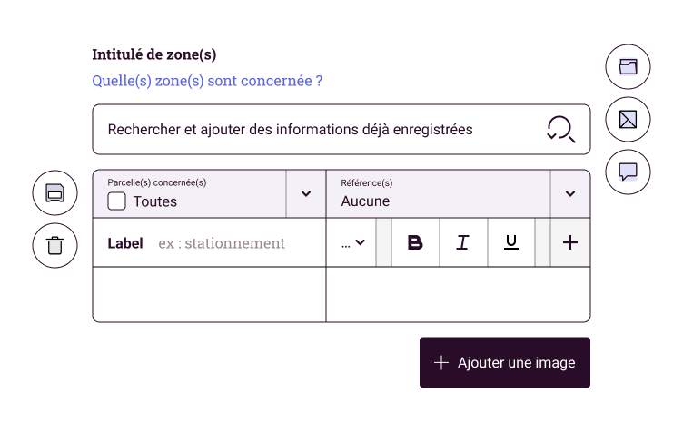Toggle underline formatting
This screenshot has height=432, width=683.
511,242
